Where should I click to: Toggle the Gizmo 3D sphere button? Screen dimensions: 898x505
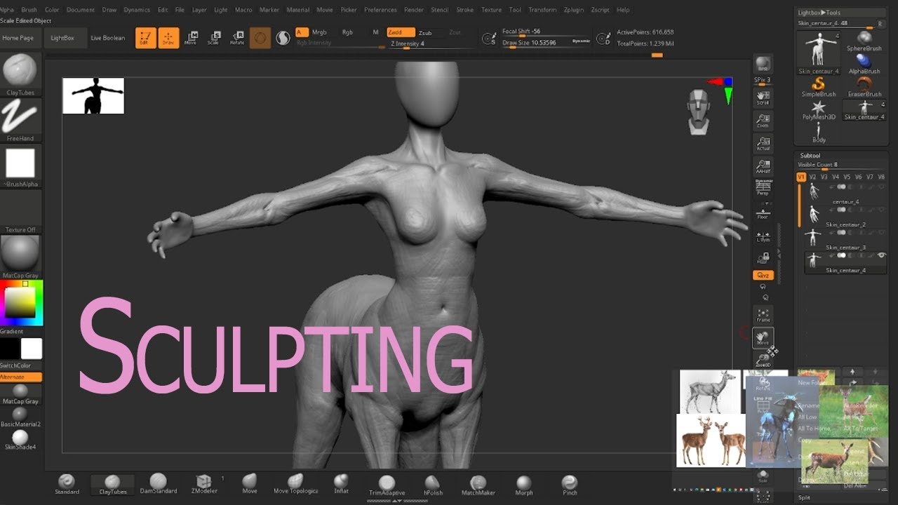260,38
